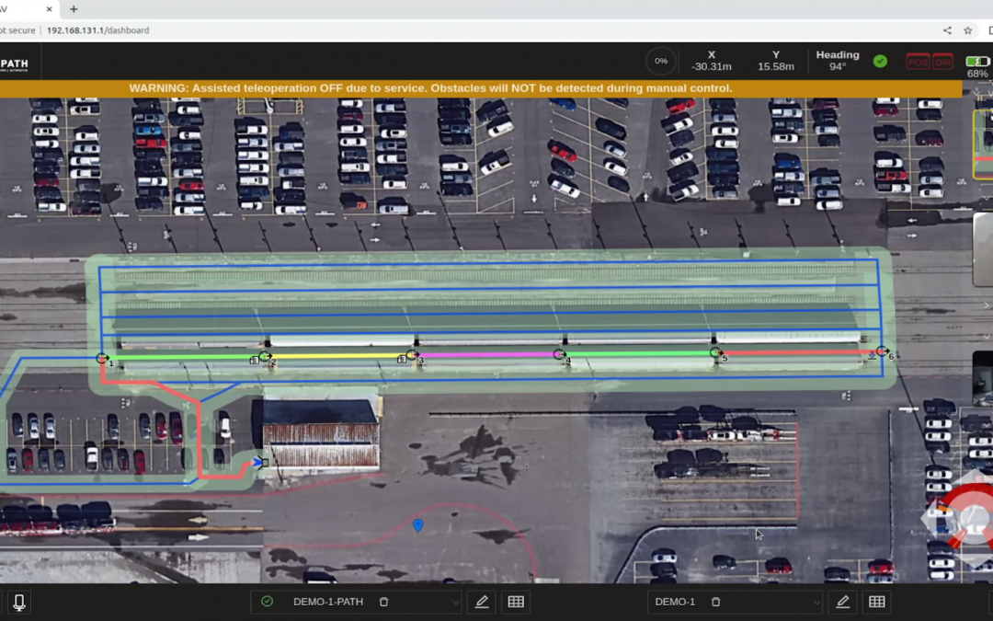Click the green heading status checkmark
993x621 pixels.
click(x=880, y=62)
